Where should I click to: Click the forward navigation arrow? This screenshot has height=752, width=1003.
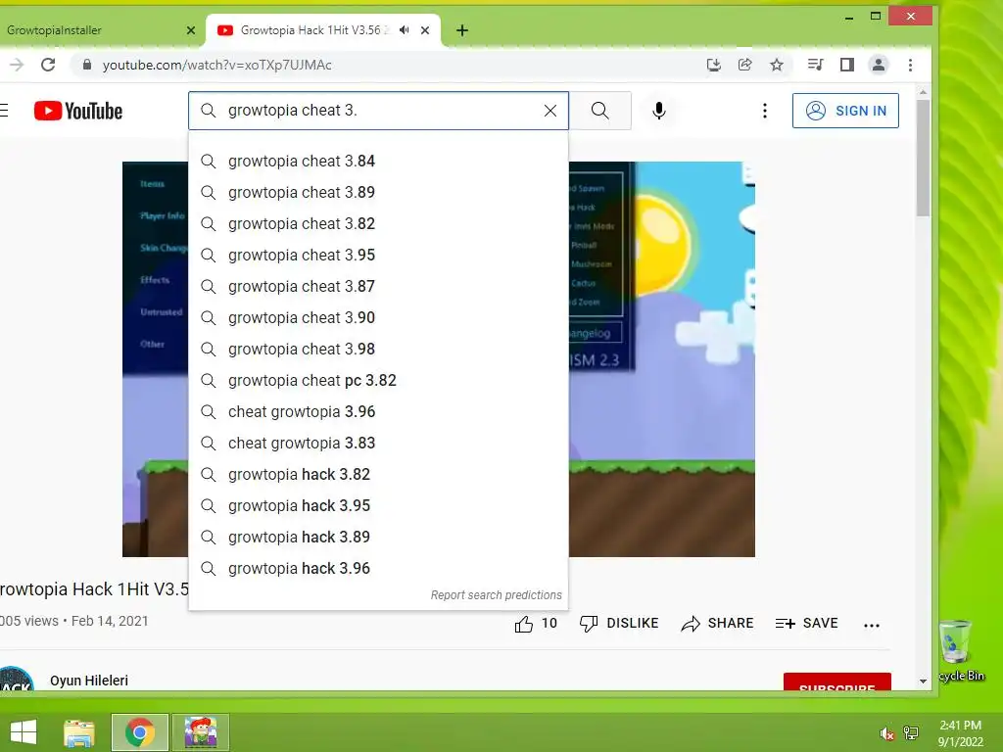pos(17,65)
